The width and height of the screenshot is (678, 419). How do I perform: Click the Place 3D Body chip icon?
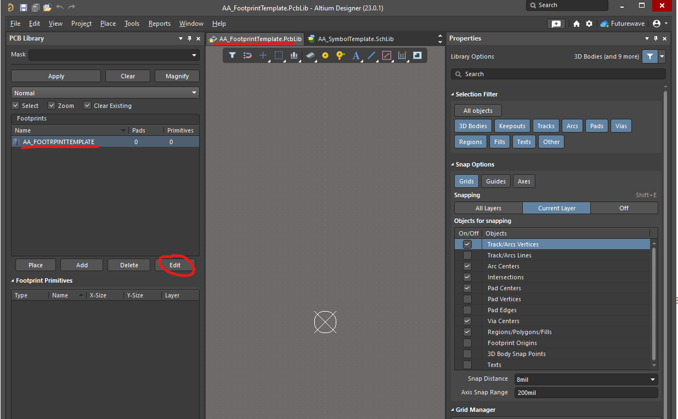click(x=310, y=55)
